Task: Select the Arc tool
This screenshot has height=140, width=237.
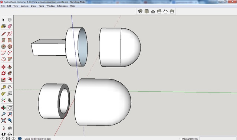Action: [3, 53]
